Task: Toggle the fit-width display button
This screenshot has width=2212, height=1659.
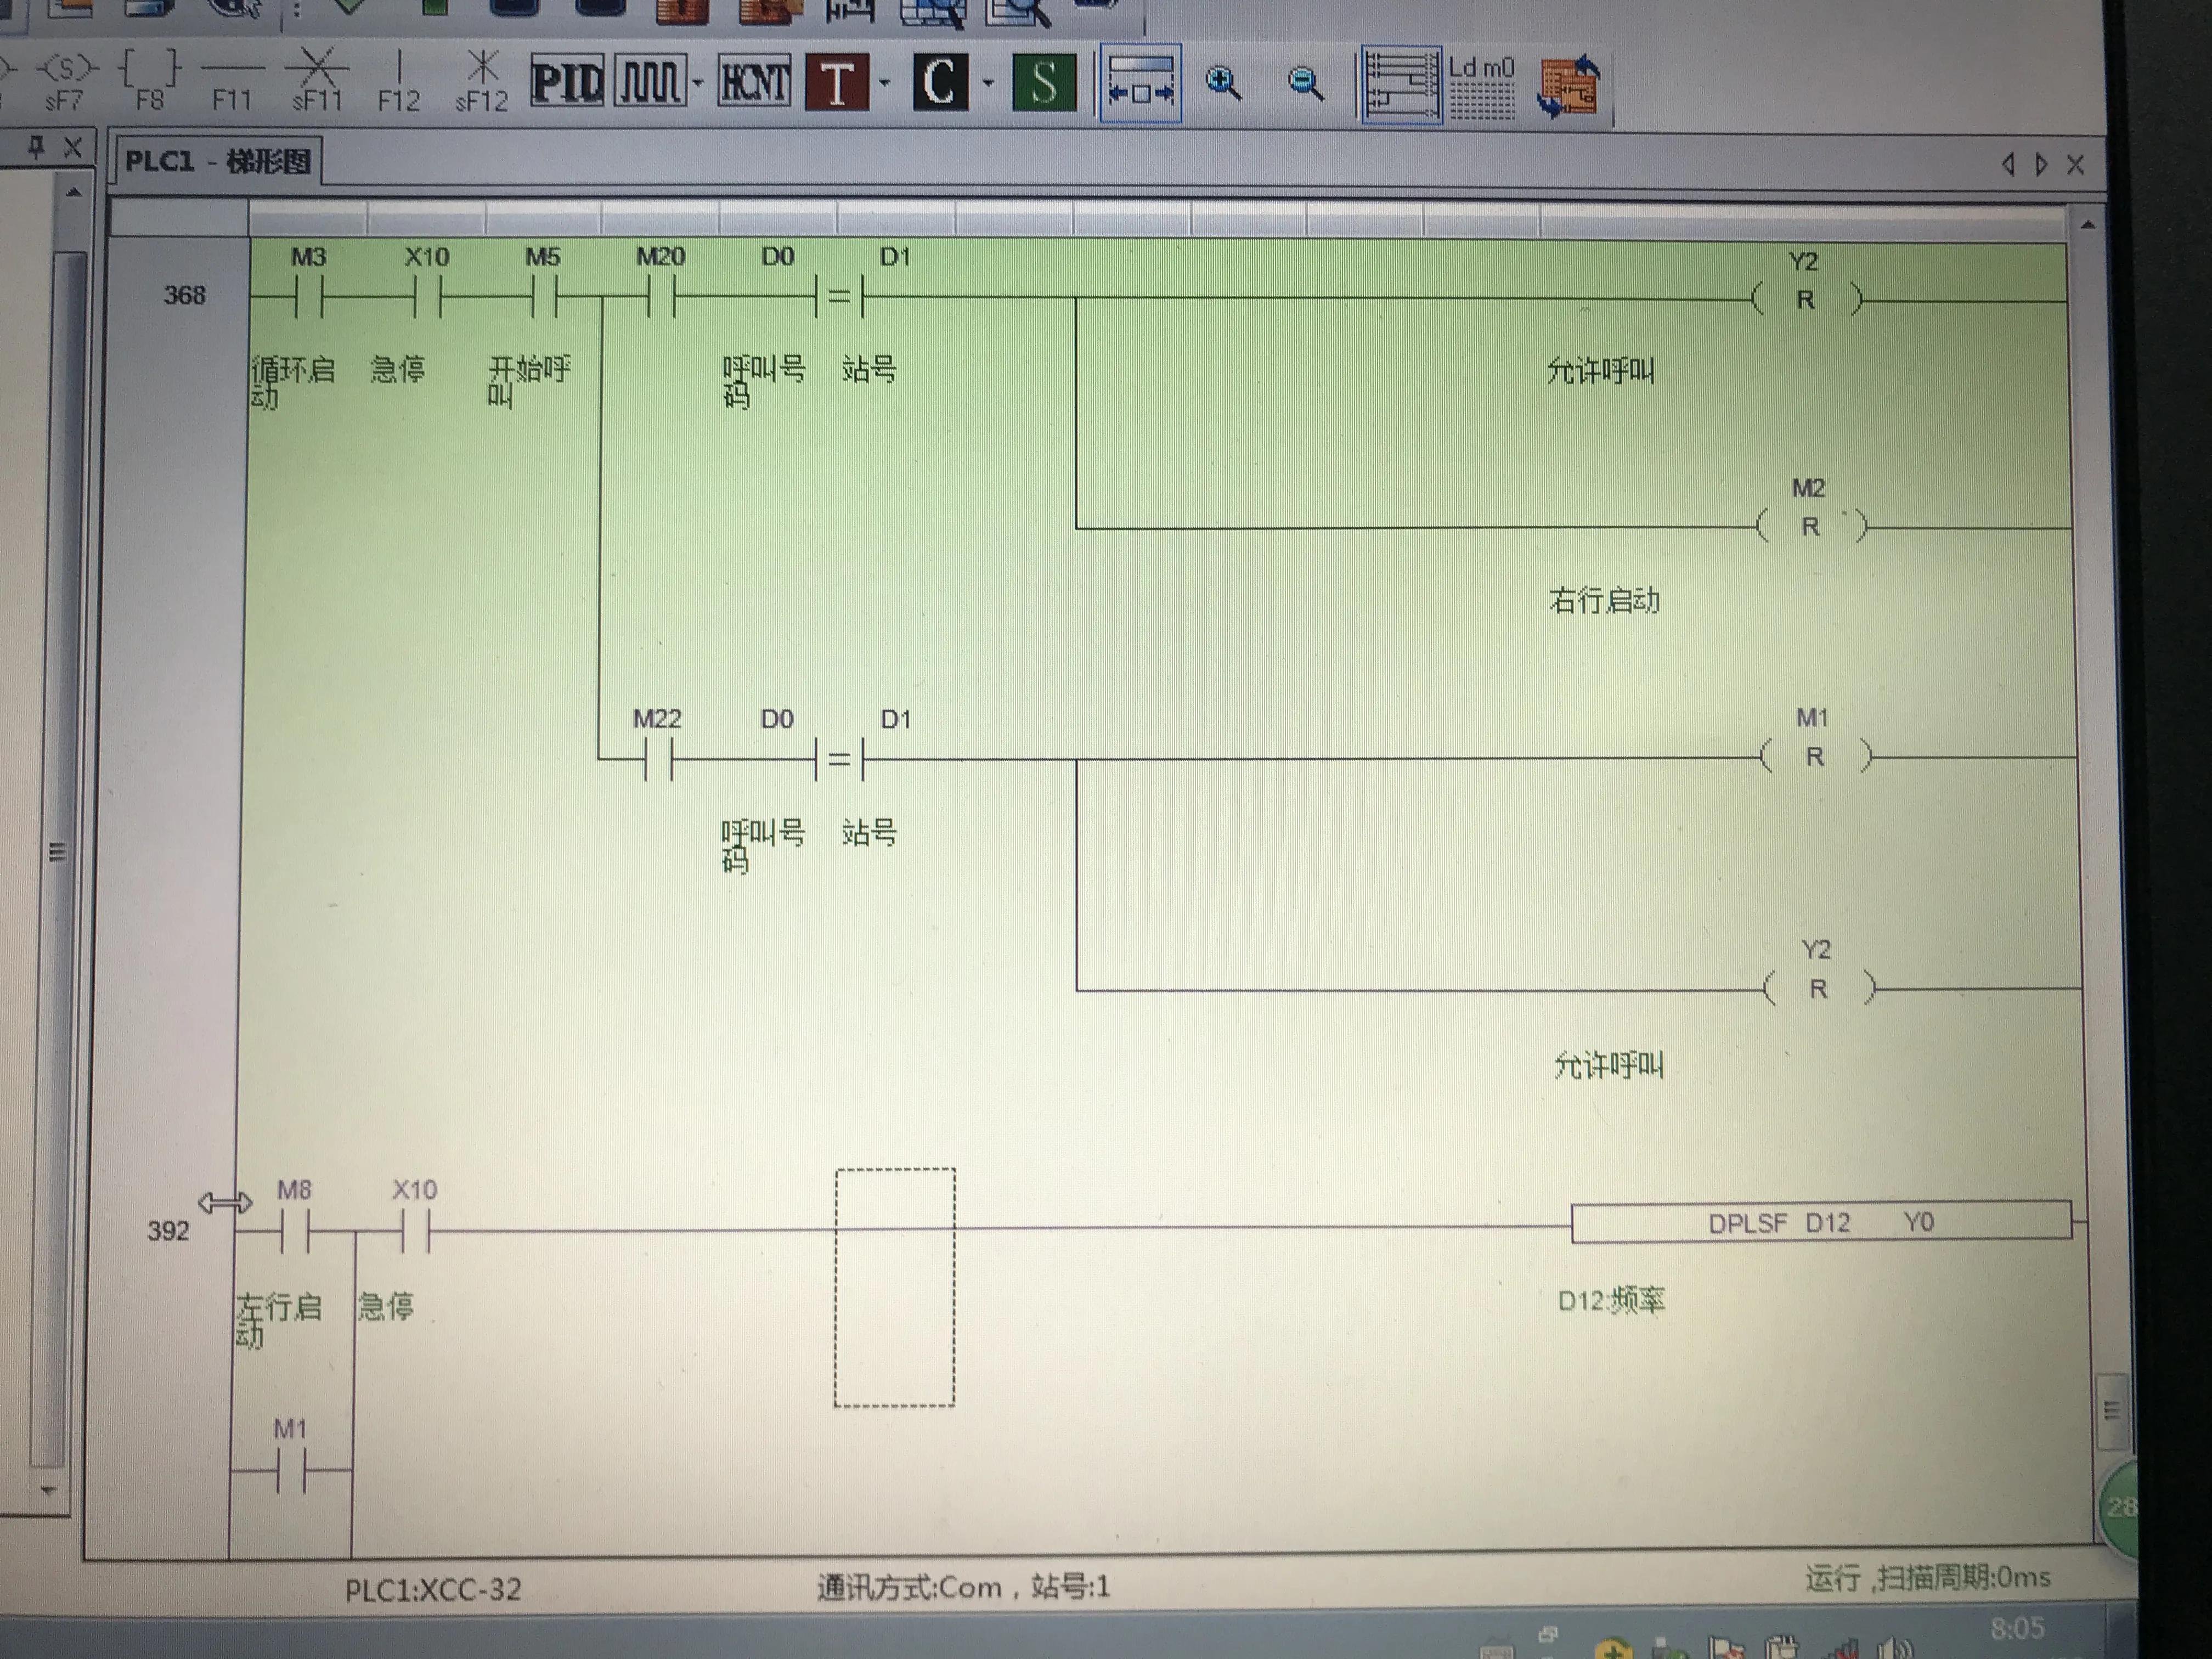Action: click(x=1140, y=84)
